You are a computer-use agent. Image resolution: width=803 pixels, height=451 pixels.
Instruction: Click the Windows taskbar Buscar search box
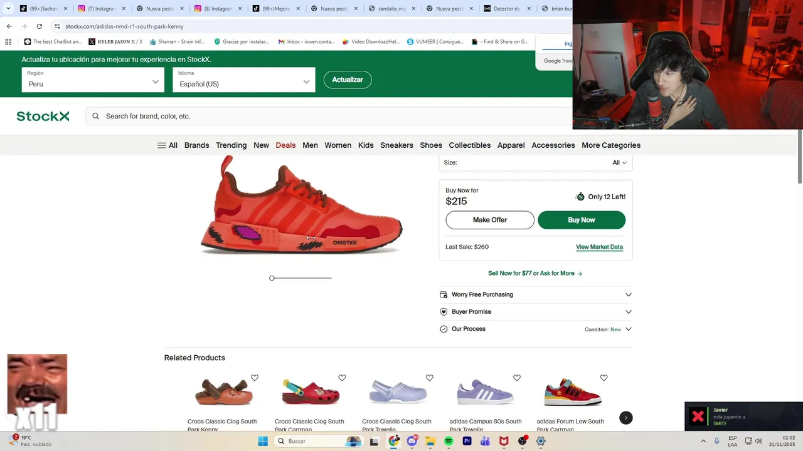tap(320, 441)
